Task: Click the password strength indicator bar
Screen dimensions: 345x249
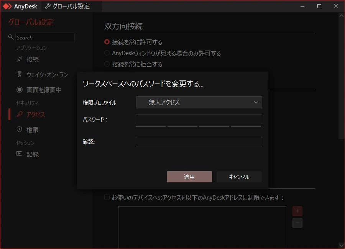Action: [199, 126]
